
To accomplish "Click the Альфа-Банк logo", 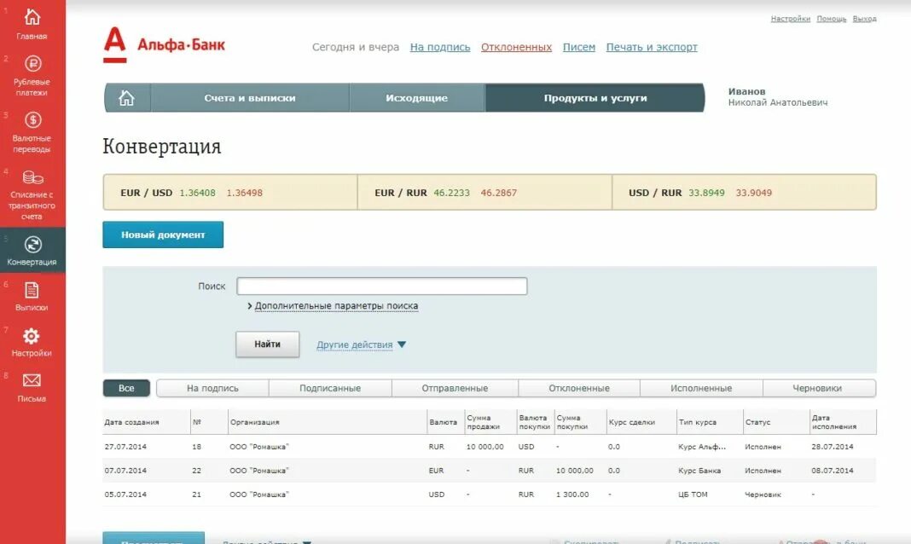I will point(165,44).
